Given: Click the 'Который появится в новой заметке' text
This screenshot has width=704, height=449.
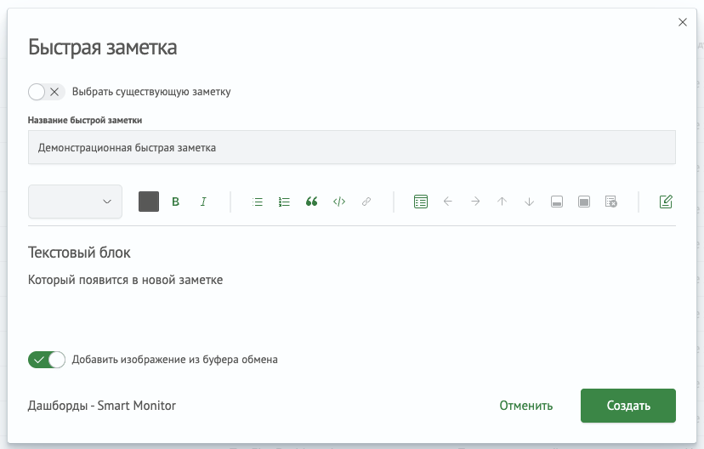Looking at the screenshot, I should point(125,280).
